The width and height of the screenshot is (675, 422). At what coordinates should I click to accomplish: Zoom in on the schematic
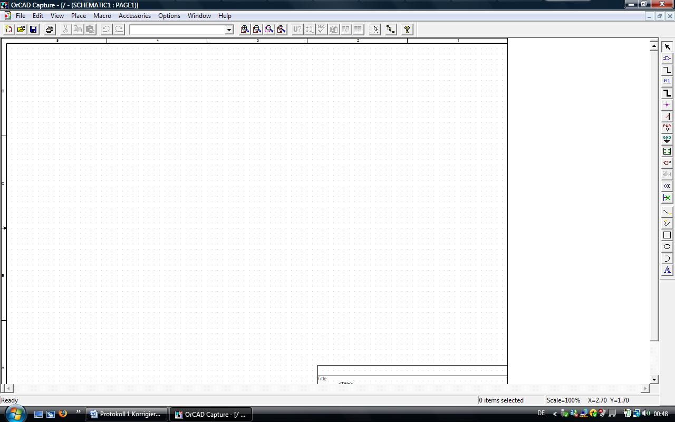(x=245, y=30)
